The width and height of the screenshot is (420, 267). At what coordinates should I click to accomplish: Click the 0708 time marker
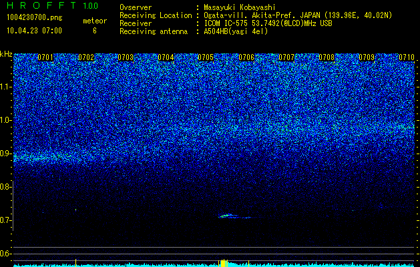point(327,57)
